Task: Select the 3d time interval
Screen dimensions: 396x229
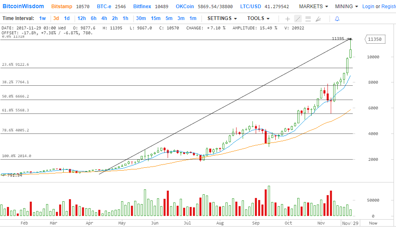Action: (56, 18)
